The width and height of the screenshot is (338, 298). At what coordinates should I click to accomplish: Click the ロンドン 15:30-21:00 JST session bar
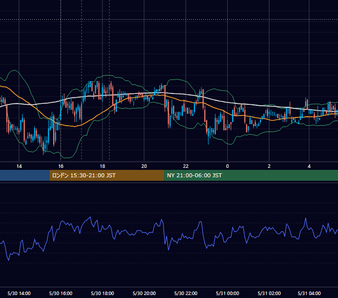pos(107,175)
